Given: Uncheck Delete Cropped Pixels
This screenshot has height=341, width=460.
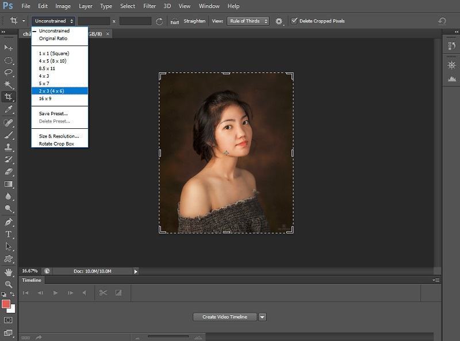Looking at the screenshot, I should tap(296, 21).
